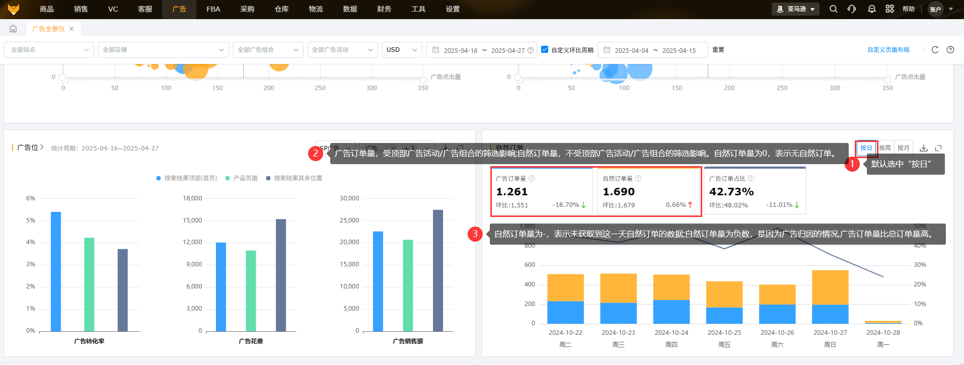Screen dimensions: 964x365
Task: Open the search icon in top bar
Action: (834, 9)
